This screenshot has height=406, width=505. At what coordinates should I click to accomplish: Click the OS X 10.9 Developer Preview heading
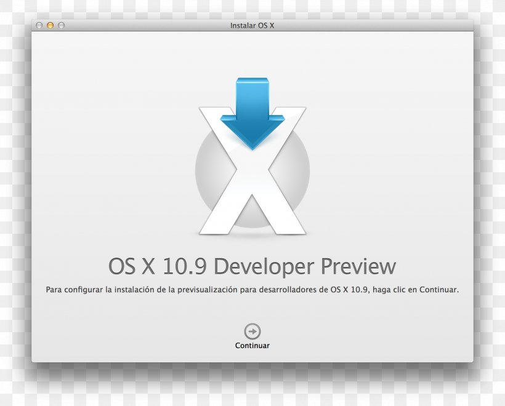tap(252, 266)
